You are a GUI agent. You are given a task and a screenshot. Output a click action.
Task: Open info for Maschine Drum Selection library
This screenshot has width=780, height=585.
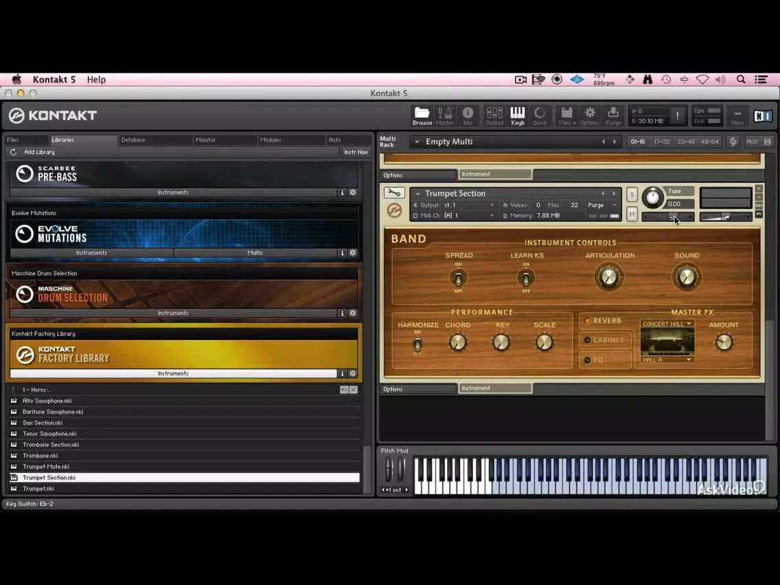[x=342, y=313]
